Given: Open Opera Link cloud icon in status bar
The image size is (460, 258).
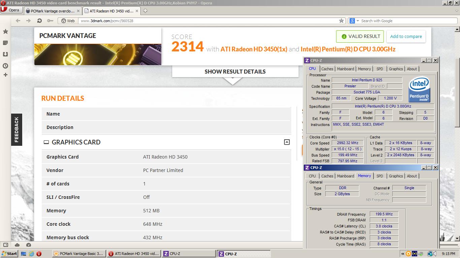Looking at the screenshot, I should pos(17,245).
